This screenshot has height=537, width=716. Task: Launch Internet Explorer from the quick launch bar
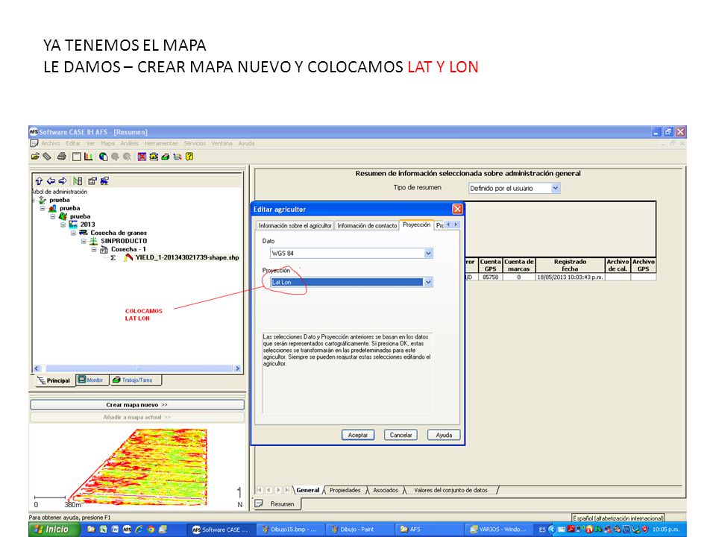pos(139,530)
